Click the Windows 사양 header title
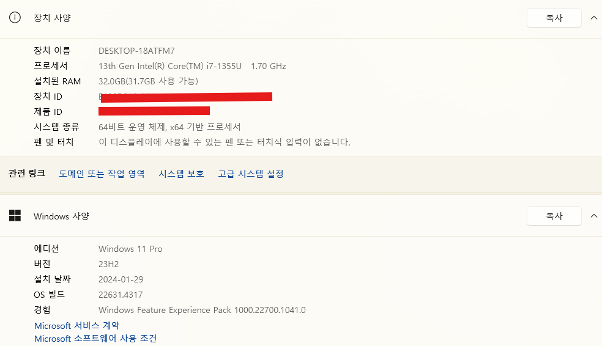 pos(61,216)
